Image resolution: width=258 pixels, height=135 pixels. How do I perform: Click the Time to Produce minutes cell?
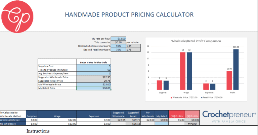(x=94, y=70)
